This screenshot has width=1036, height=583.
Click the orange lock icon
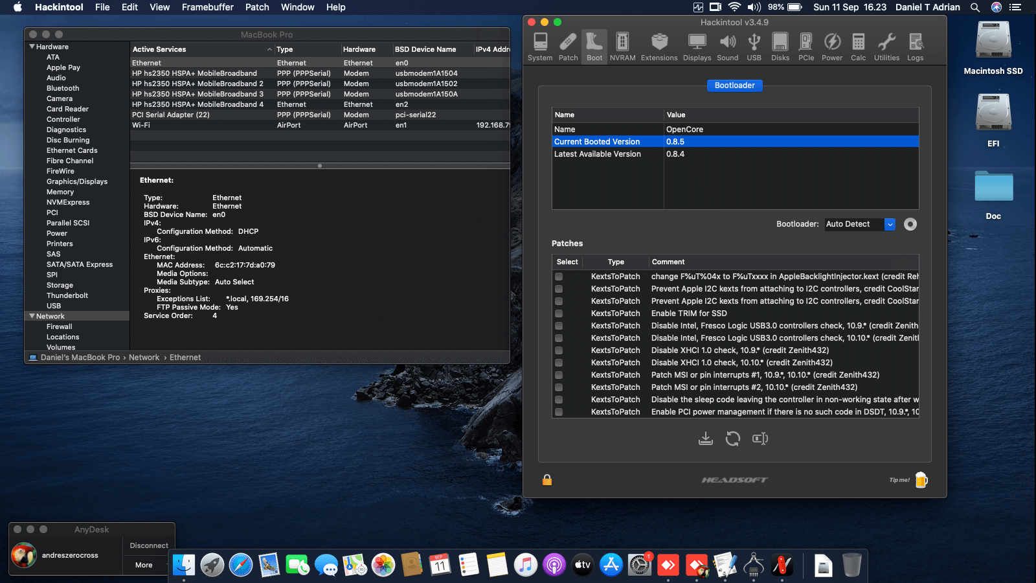pos(547,479)
